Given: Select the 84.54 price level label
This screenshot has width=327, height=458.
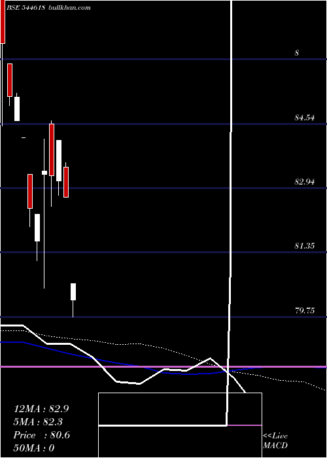Looking at the screenshot, I should (305, 118).
